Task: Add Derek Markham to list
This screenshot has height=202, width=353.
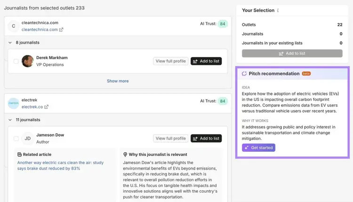Action: coord(206,61)
